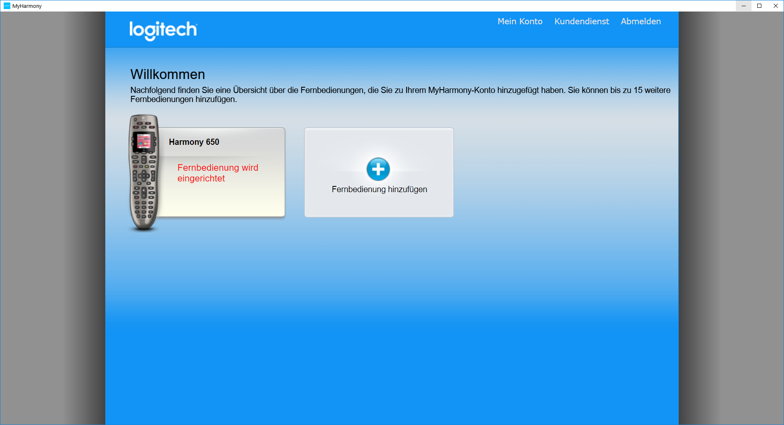
Task: Restore down the MyHarmony window
Action: [x=759, y=6]
